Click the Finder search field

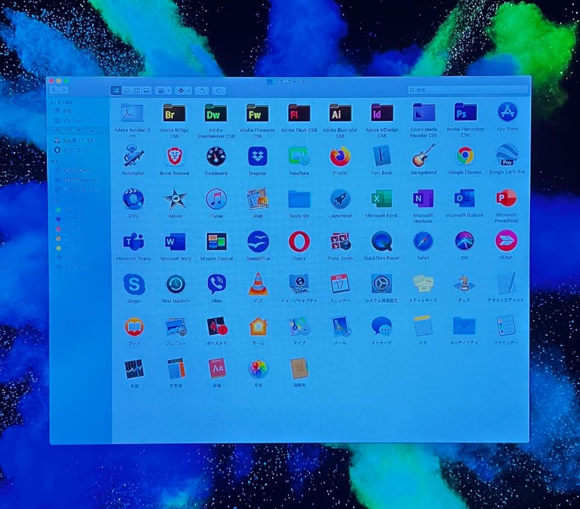pos(468,90)
